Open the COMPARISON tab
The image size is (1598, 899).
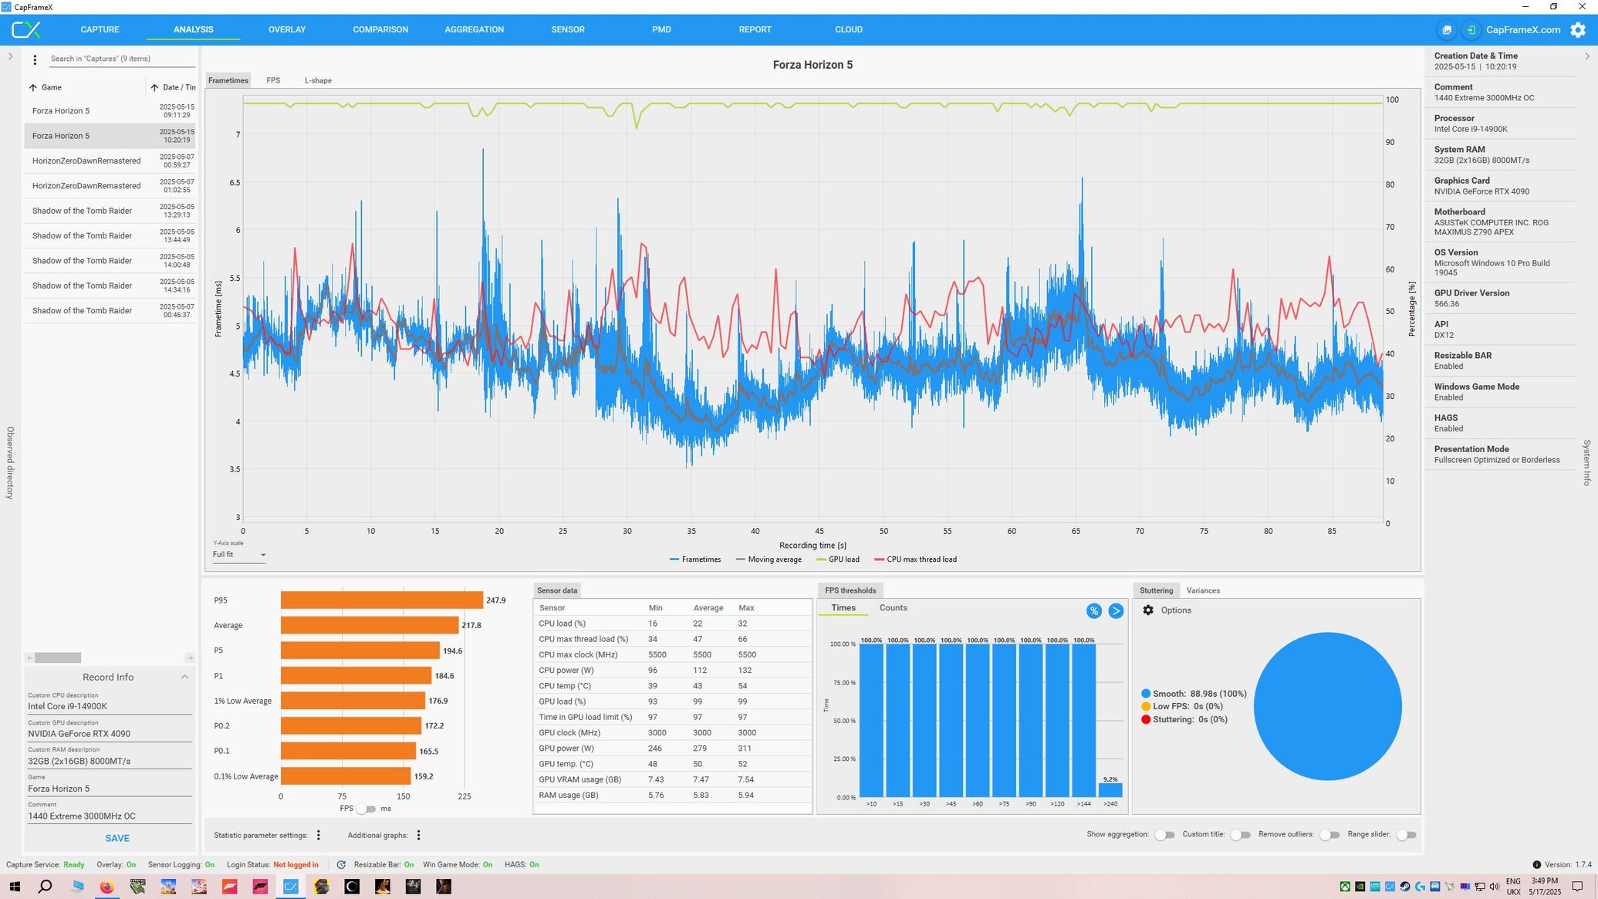click(x=380, y=30)
